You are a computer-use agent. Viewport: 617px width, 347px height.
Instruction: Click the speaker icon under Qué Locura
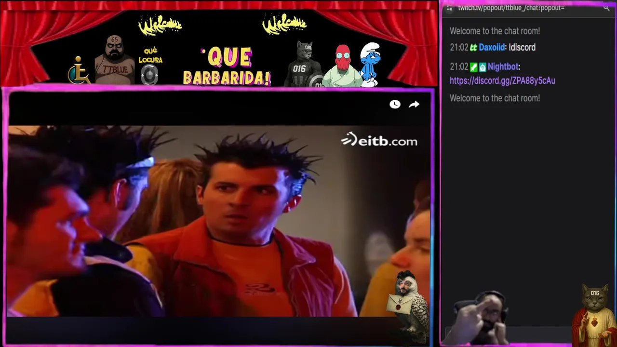pos(149,75)
